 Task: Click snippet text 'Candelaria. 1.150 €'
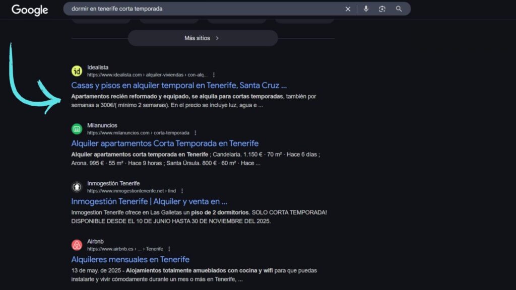(x=237, y=154)
